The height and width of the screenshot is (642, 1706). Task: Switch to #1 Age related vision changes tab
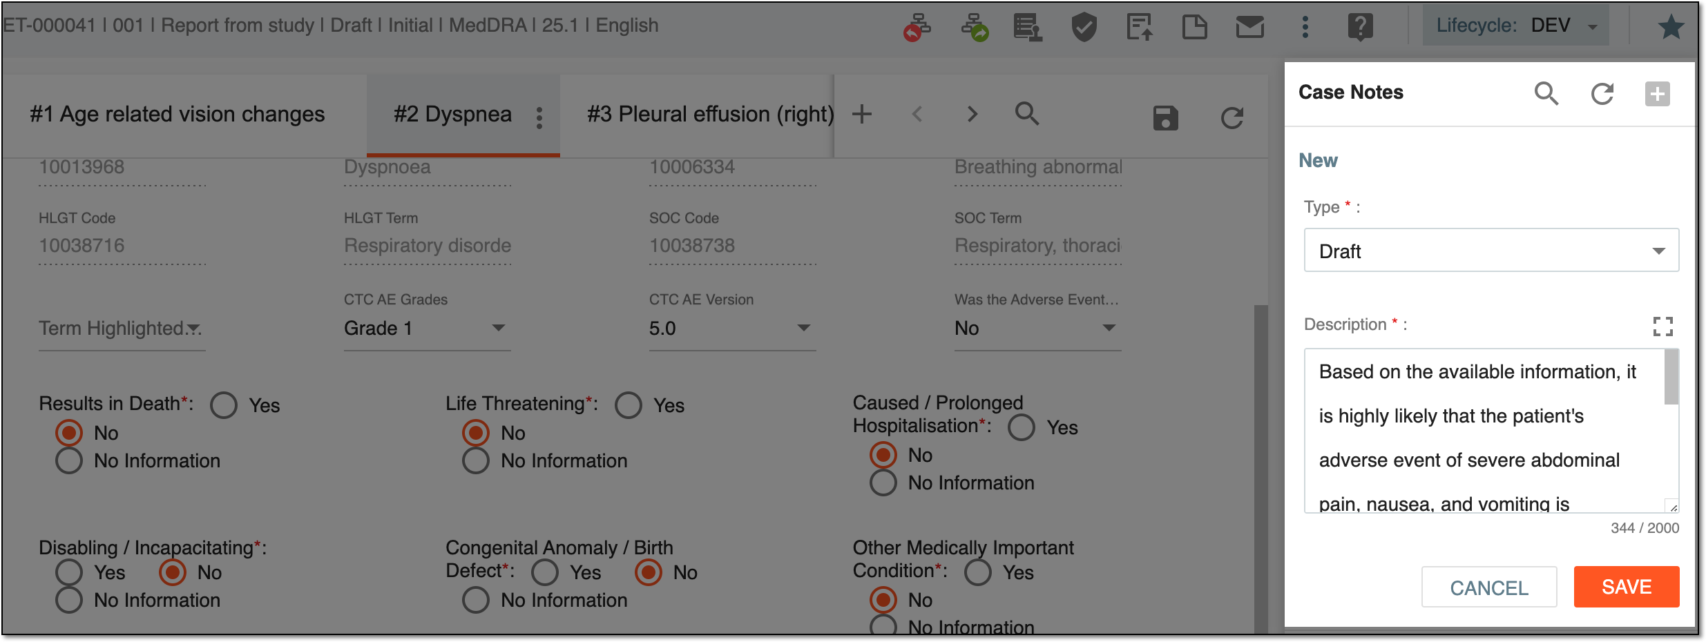178,115
